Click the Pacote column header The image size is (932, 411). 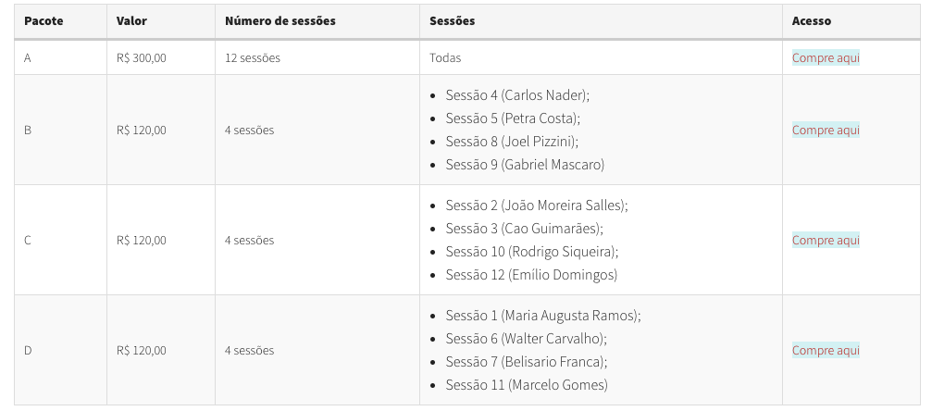(x=43, y=20)
